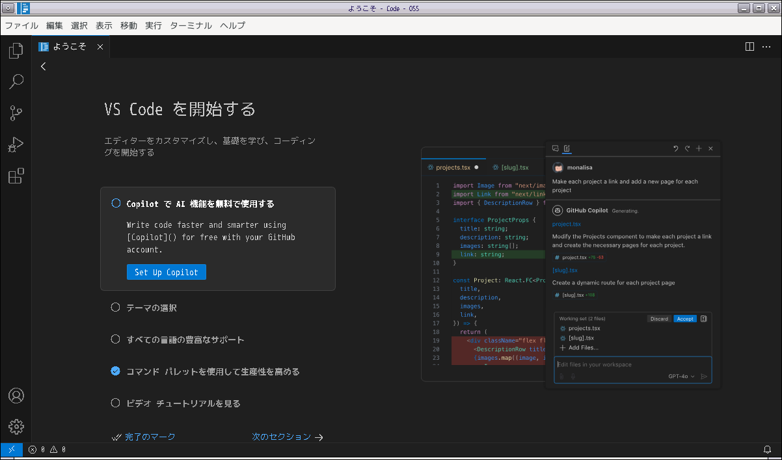Open the Manage gear icon

[x=16, y=427]
